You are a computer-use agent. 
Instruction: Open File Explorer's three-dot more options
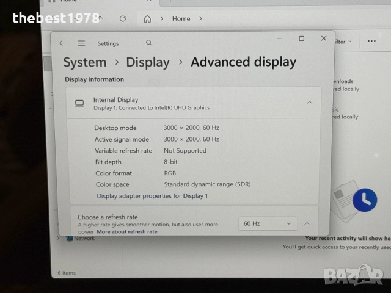[371, 42]
